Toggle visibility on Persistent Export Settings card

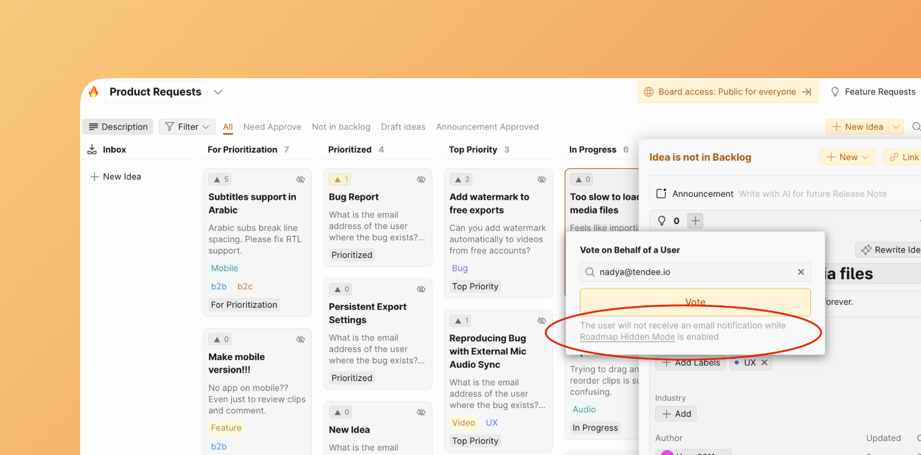tap(421, 289)
